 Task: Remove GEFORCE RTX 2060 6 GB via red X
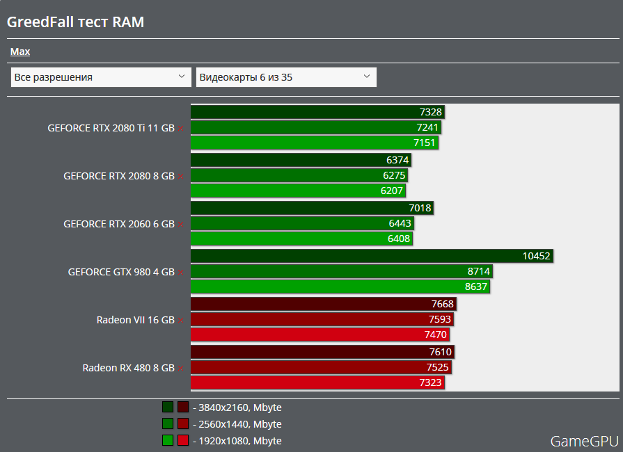[x=181, y=224]
